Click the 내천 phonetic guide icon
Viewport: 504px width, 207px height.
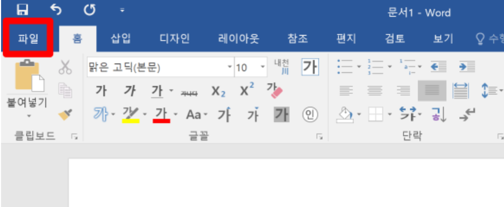[x=282, y=67]
